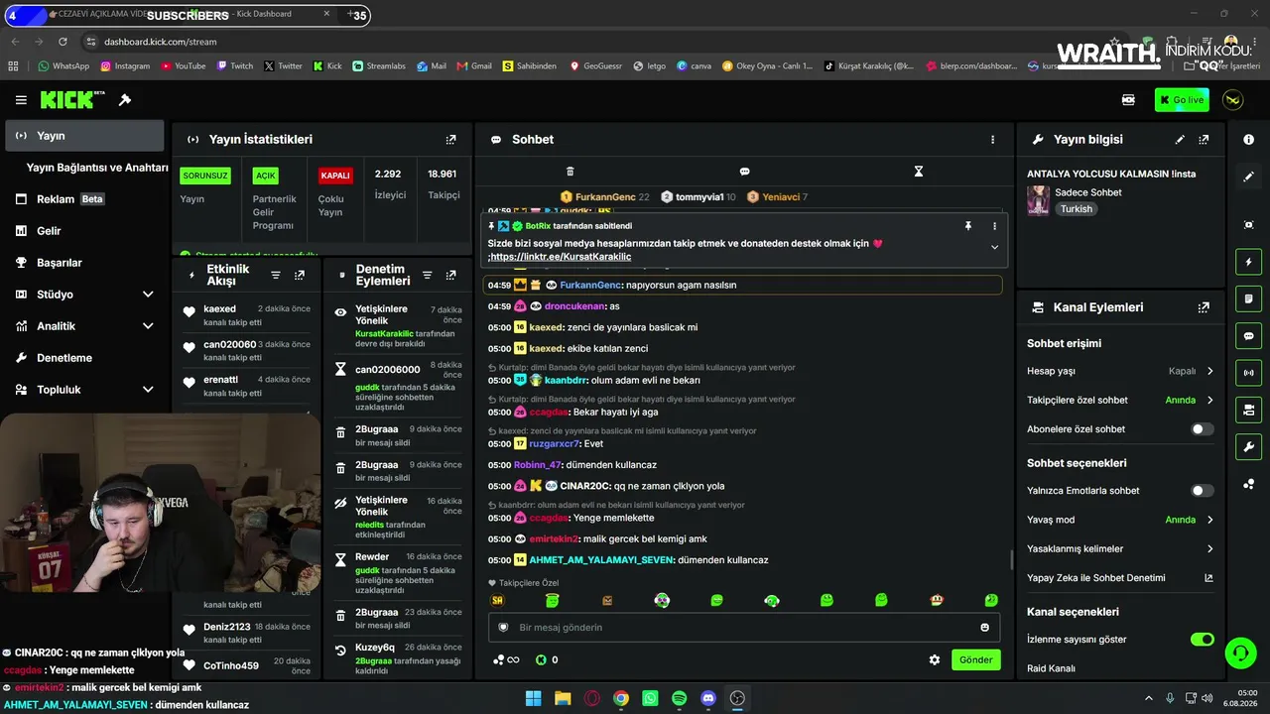Click the Sohbet chat scrollbar
Viewport: 1270px width, 714px height.
(1011, 560)
